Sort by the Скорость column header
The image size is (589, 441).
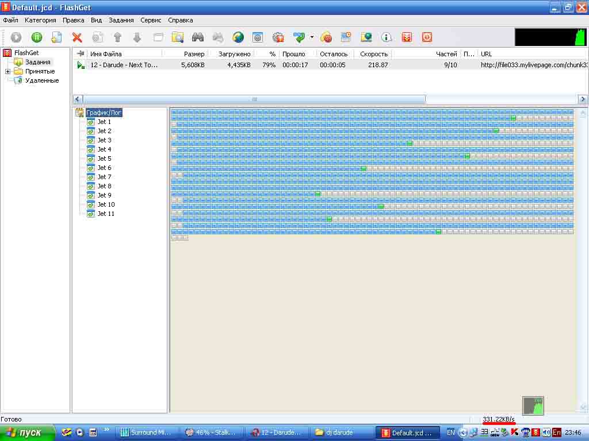[x=374, y=54]
